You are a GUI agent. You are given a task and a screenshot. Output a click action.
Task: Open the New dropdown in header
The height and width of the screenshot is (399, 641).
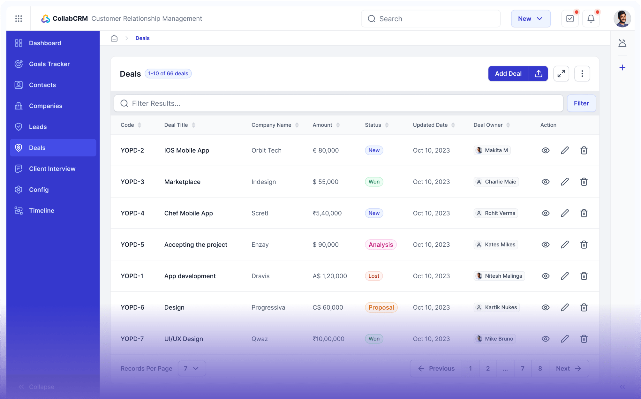point(531,19)
